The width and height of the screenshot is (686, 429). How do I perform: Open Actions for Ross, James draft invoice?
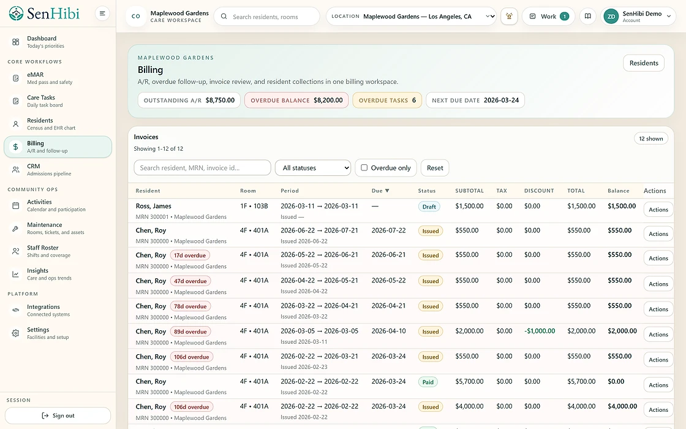tap(658, 210)
